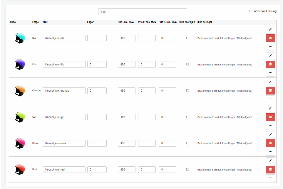Click the minus button for the Rød variant

(x=270, y=178)
